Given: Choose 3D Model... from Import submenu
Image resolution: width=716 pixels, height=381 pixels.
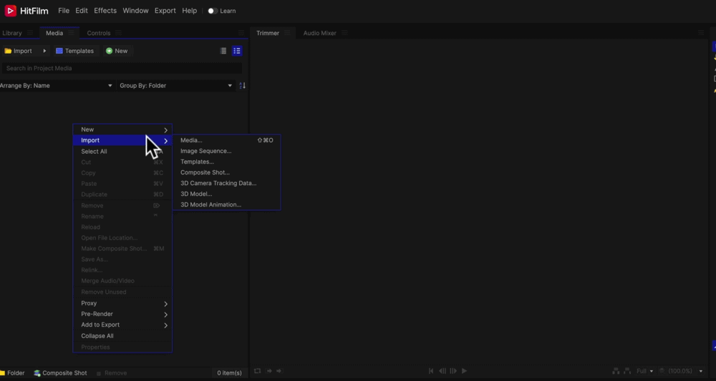Looking at the screenshot, I should [x=226, y=194].
